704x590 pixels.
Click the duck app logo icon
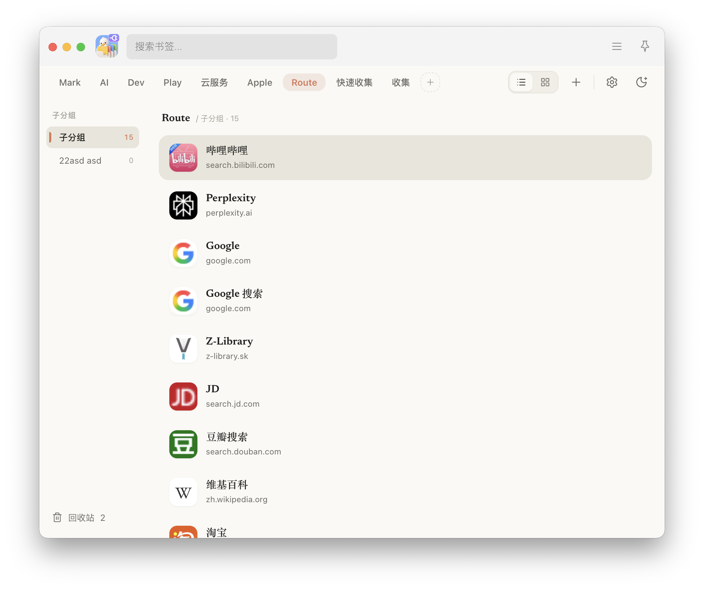[107, 46]
